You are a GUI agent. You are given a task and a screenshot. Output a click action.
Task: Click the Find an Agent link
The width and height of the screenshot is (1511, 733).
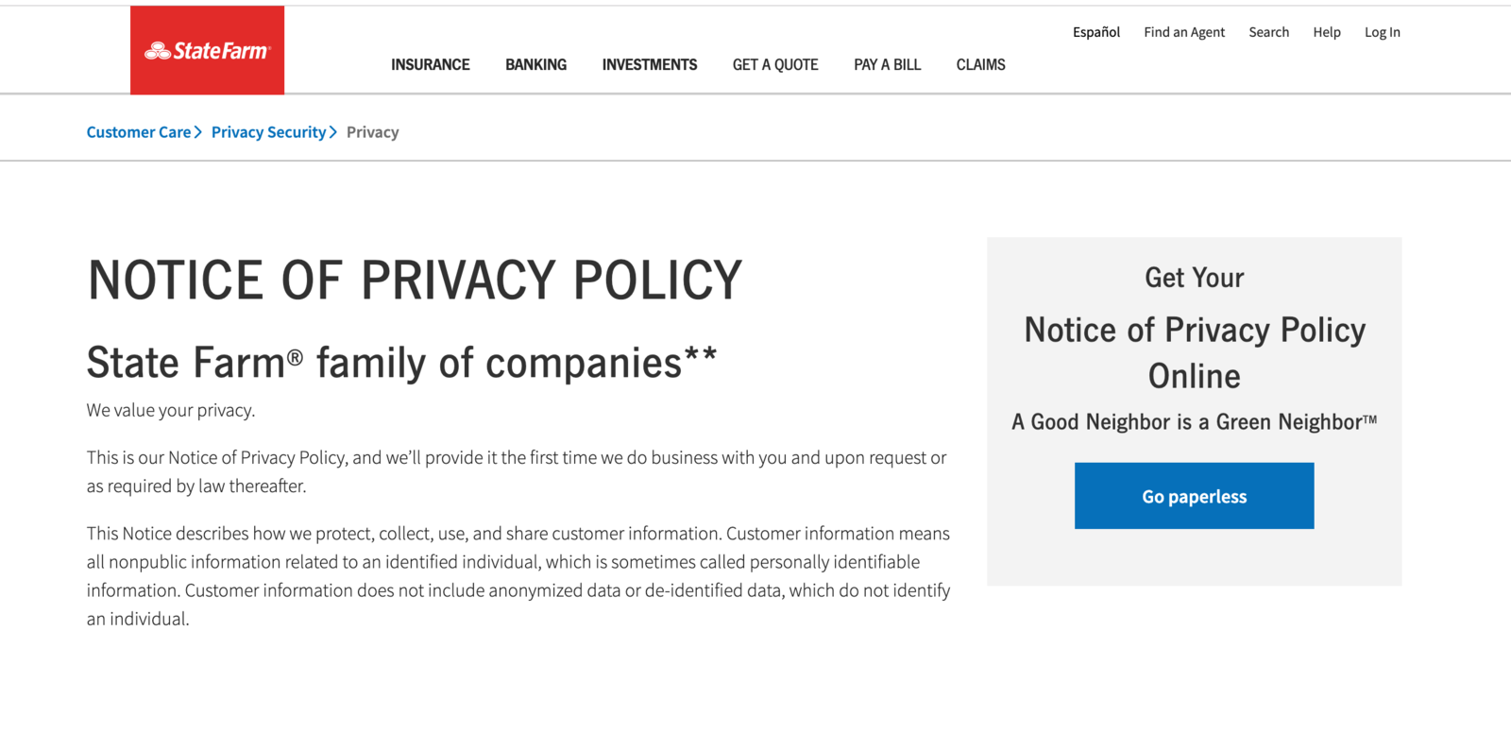[x=1184, y=32]
